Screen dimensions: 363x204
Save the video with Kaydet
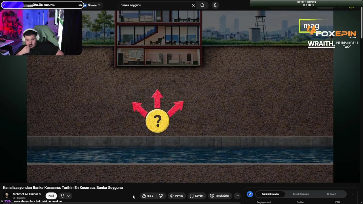pos(197,196)
